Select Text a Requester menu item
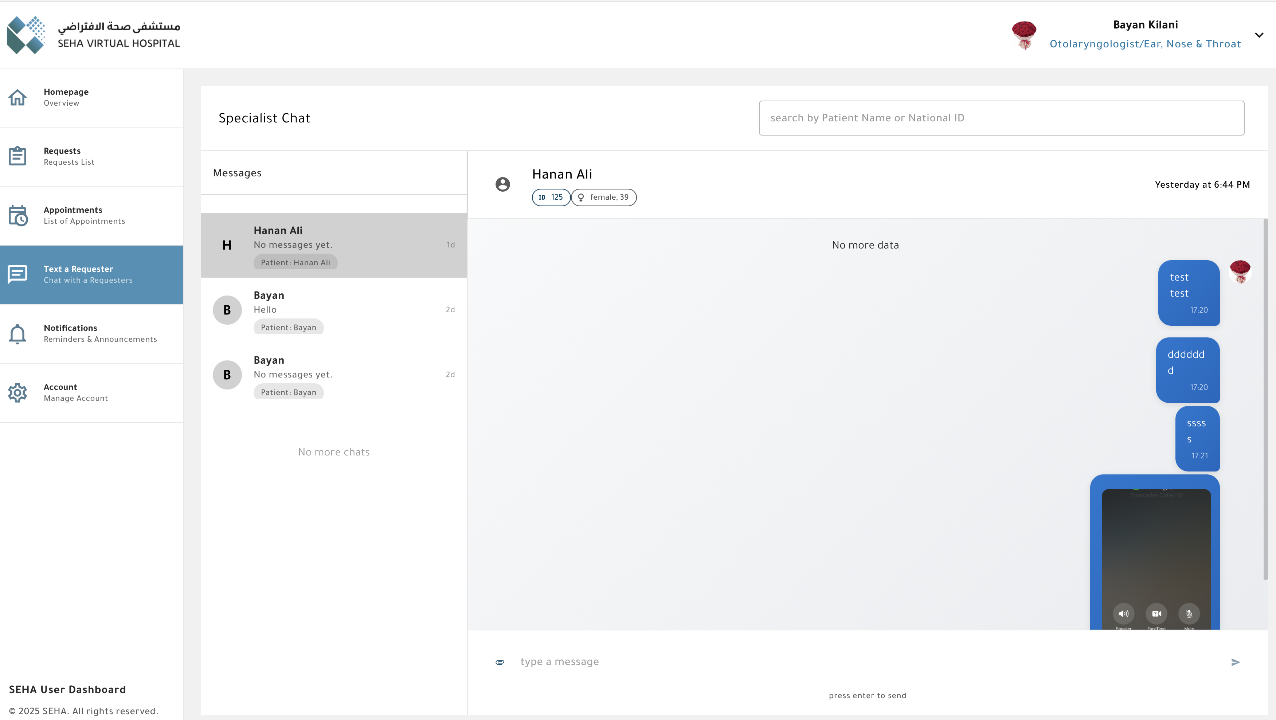The image size is (1276, 720). (92, 274)
